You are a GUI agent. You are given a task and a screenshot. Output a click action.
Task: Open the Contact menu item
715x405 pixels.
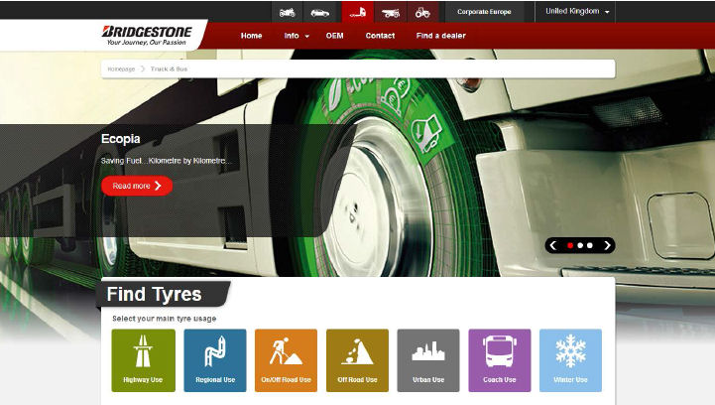(380, 36)
